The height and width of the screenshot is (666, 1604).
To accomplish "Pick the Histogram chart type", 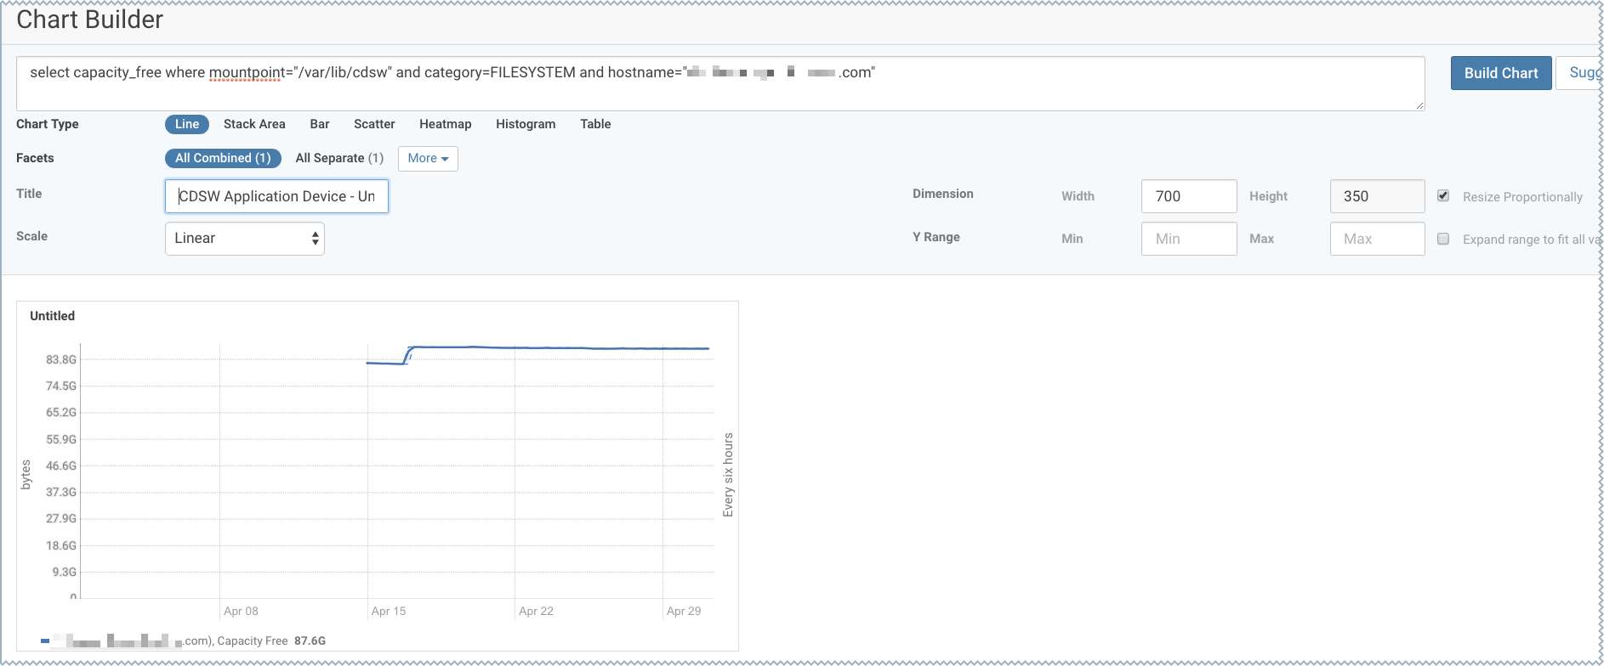I will click(525, 124).
